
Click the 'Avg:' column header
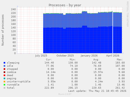tap(96, 60)
